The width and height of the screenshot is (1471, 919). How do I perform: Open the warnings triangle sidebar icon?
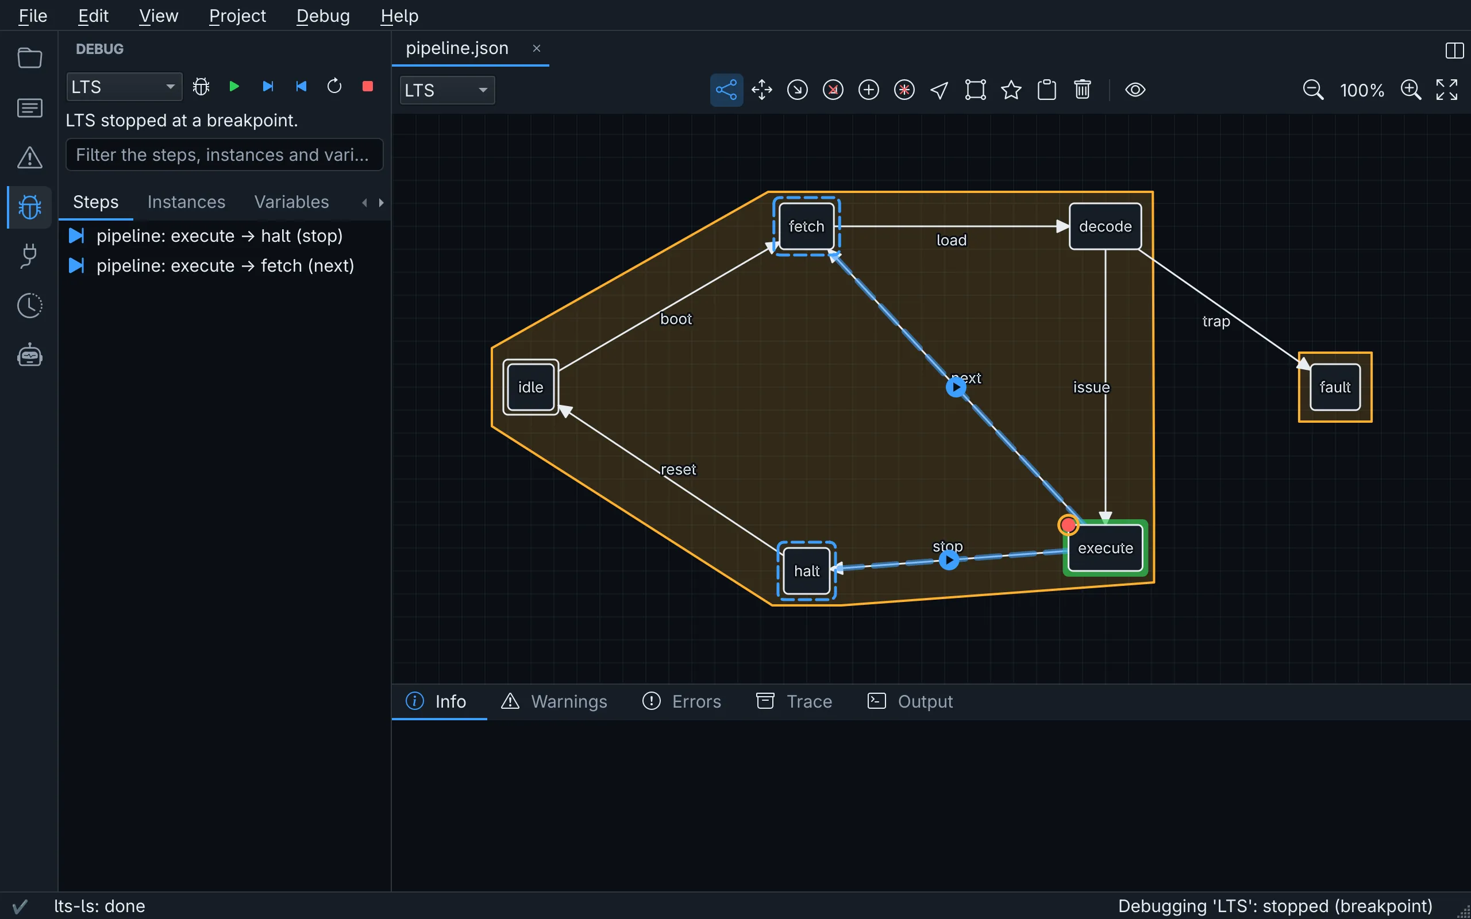point(29,157)
